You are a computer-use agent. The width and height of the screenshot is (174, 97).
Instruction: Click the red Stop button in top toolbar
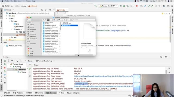tap(137, 6)
